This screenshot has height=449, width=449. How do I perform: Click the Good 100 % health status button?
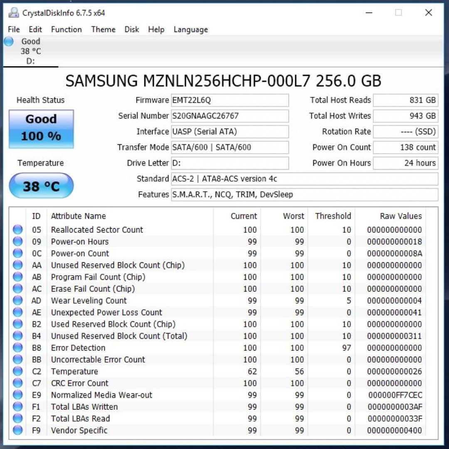[41, 129]
